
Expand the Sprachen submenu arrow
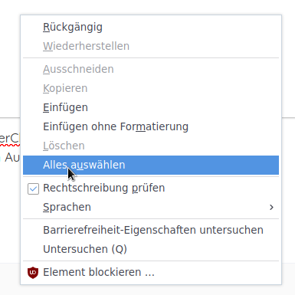pos(271,207)
